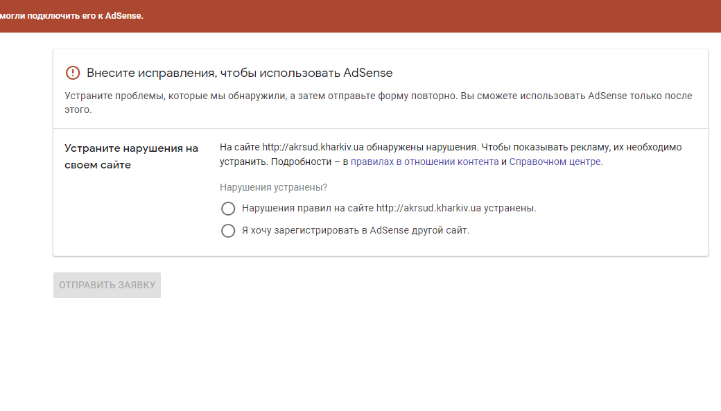Click heading 'Внесите исправления, чтобы использовать AdSense'
This screenshot has height=411, width=721.
pos(240,73)
